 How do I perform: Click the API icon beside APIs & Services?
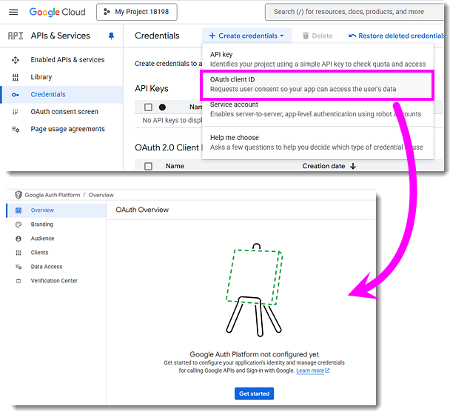click(x=16, y=36)
